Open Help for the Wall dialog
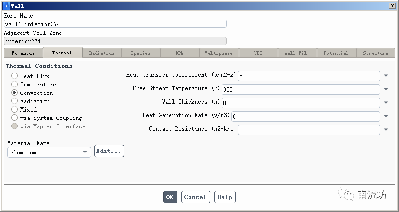Image resolution: width=399 pixels, height=212 pixels. [x=225, y=197]
